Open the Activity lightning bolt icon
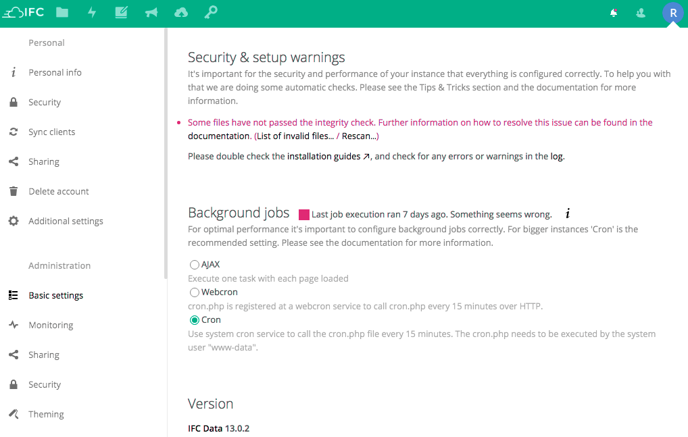The image size is (688, 437). click(92, 12)
